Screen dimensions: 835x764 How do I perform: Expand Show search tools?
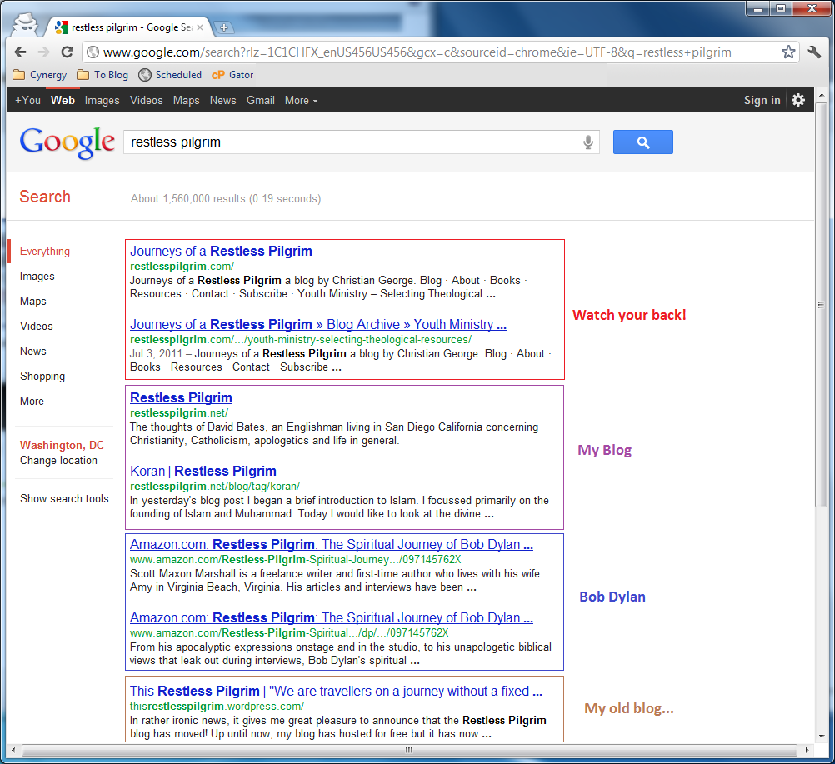[x=64, y=499]
